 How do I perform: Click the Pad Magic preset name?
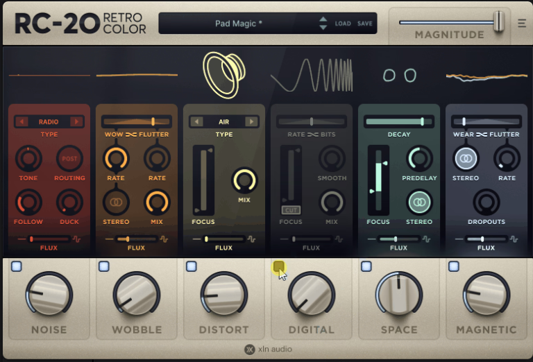[x=238, y=24]
